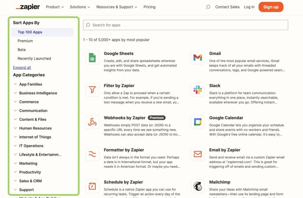303x198 pixels.
Task: Click the Gmail app icon
Action: 197,58
